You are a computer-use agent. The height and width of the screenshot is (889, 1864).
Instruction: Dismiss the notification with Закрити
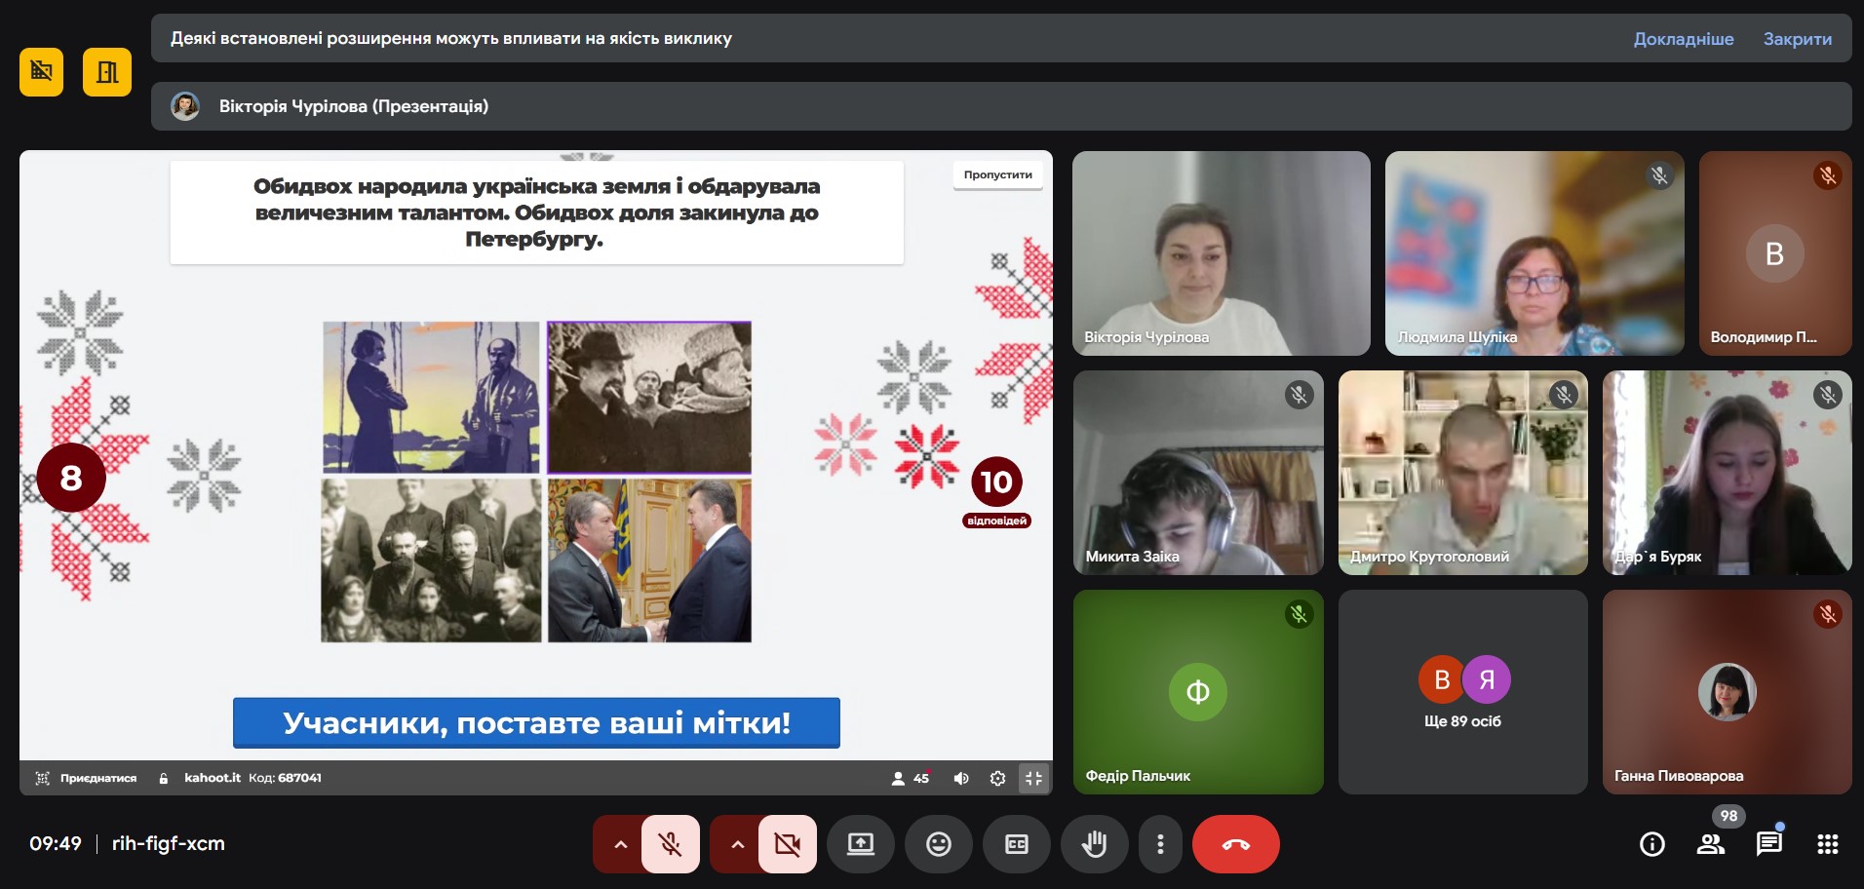1797,39
